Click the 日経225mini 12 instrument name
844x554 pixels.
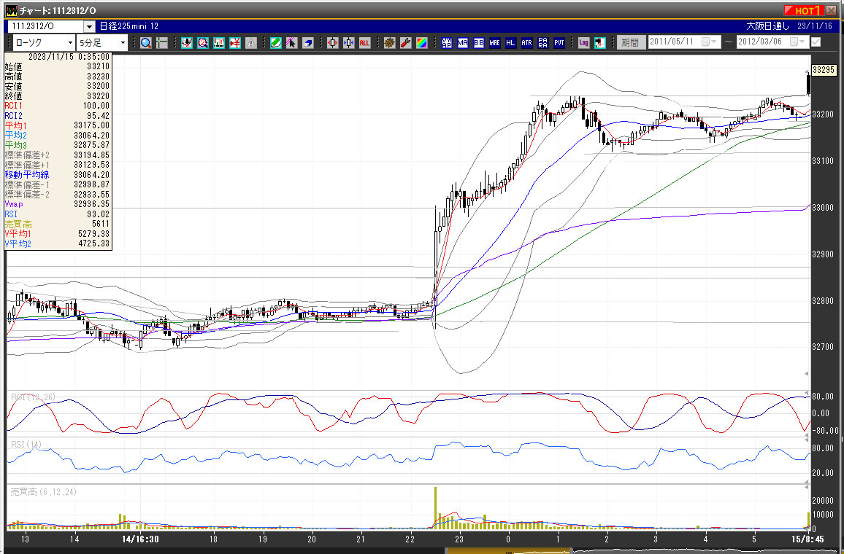129,26
